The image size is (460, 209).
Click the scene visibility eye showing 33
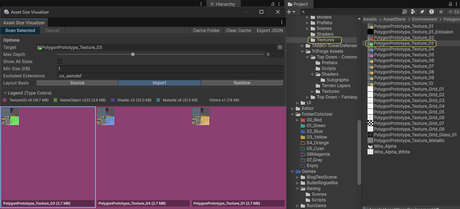[451, 12]
